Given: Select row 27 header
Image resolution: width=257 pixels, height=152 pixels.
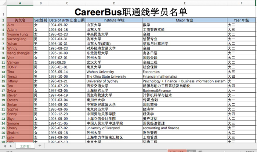Looking at the screenshot, I should (3, 137).
